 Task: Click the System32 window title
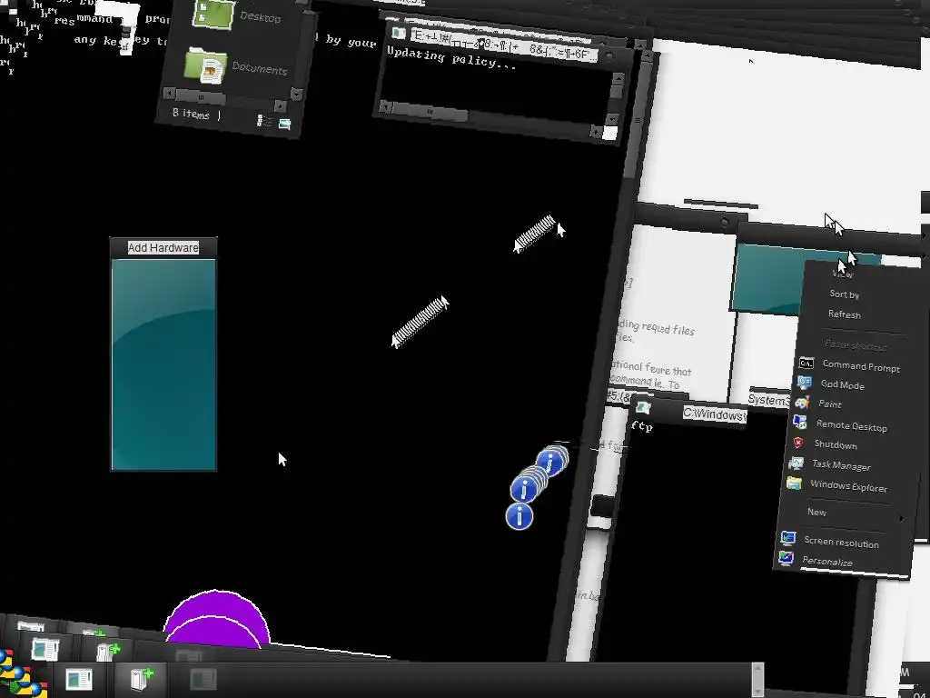(768, 400)
